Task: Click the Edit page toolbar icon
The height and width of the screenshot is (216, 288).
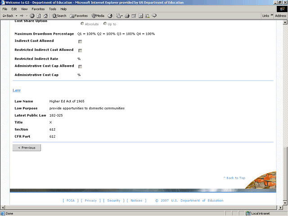Action: pos(134,16)
